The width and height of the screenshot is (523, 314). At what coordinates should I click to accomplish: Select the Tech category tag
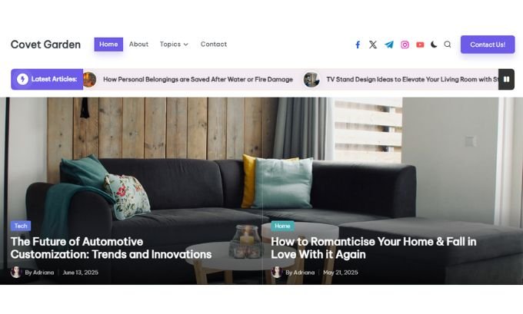(x=21, y=226)
